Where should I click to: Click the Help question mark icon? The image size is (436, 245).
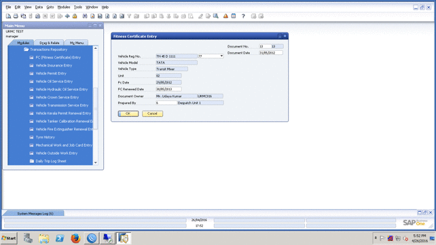coord(243,16)
